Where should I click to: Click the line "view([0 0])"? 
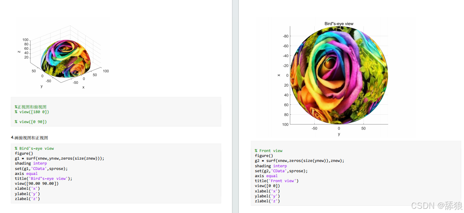[x=267, y=186]
